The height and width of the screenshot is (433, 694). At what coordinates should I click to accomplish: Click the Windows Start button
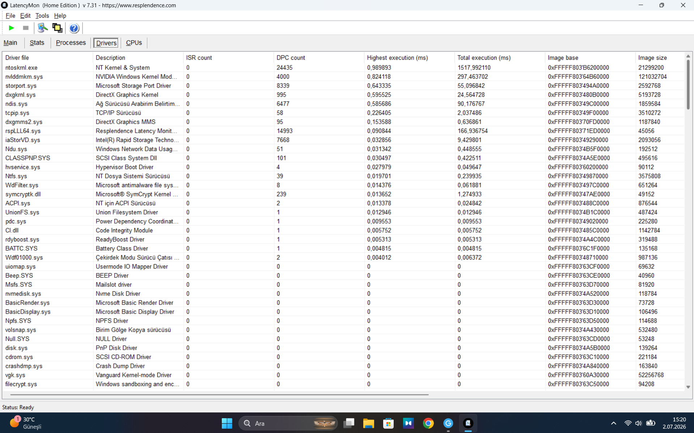point(227,423)
